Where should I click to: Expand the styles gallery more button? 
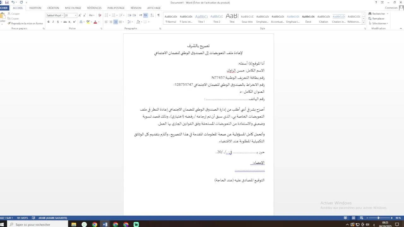pos(363,23)
